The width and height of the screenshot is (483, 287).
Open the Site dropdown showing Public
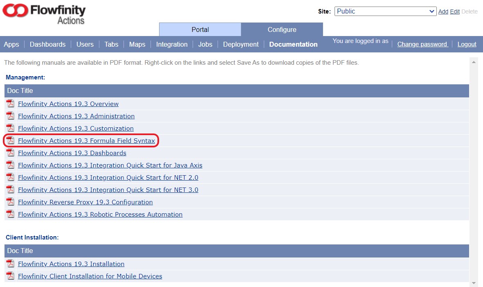385,11
